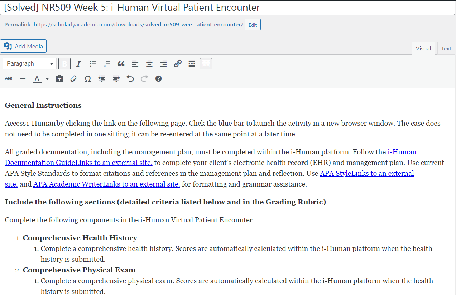Open text color picker dropdown arrow

click(47, 78)
